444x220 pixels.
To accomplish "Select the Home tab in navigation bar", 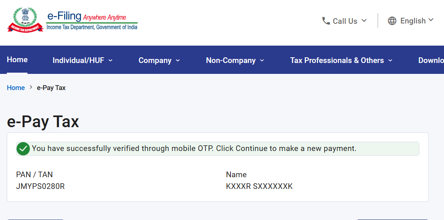I will coord(17,60).
